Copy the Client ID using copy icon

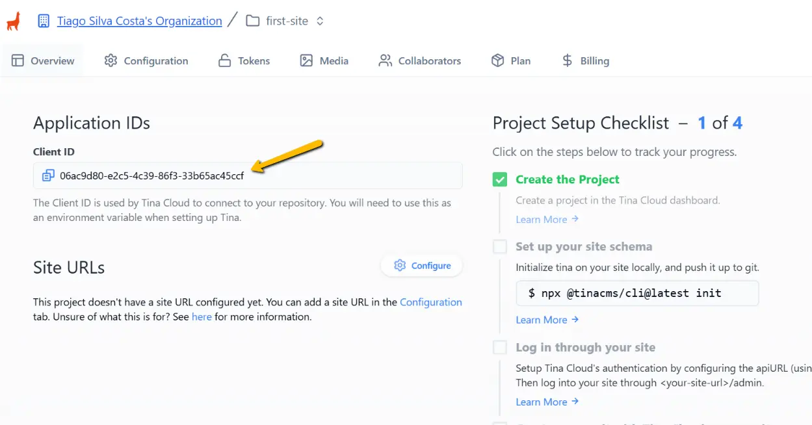[x=48, y=175]
